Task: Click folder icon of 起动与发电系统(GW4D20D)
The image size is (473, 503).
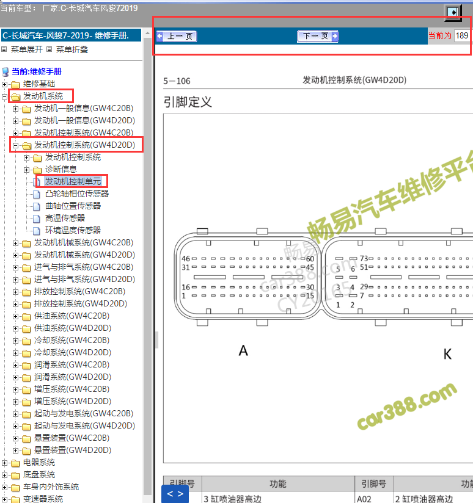Action: tap(26, 426)
